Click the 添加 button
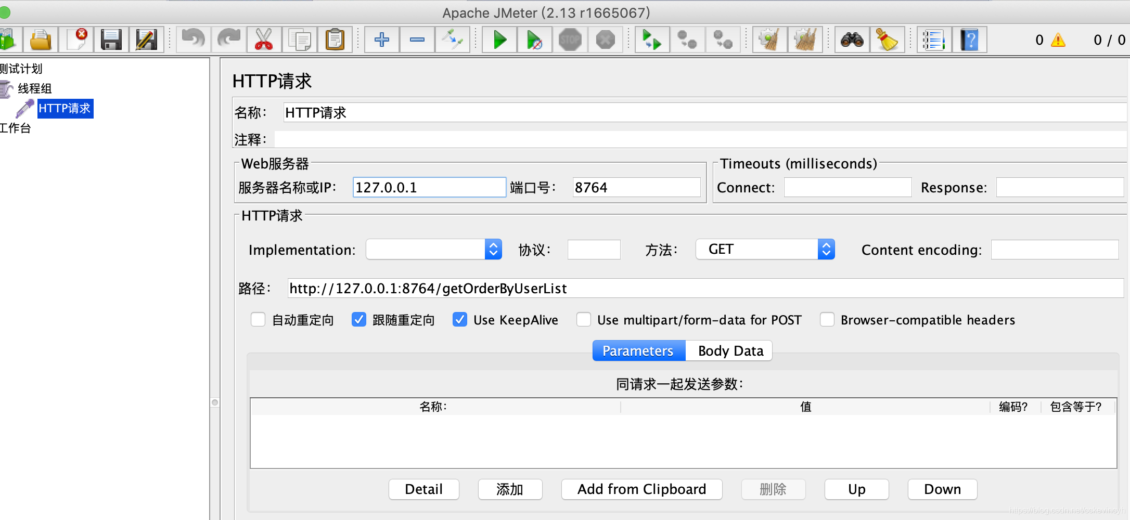The width and height of the screenshot is (1130, 520). (x=510, y=489)
